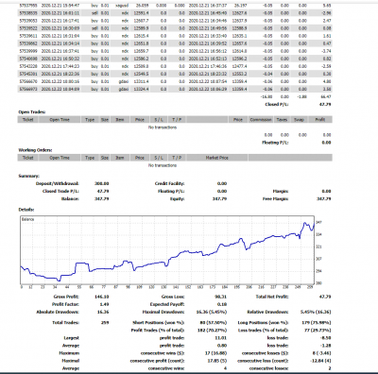Screen dimensions: 378x374
Task: Click the Taxes column header in Open Trades
Action: pyautogui.click(x=282, y=120)
